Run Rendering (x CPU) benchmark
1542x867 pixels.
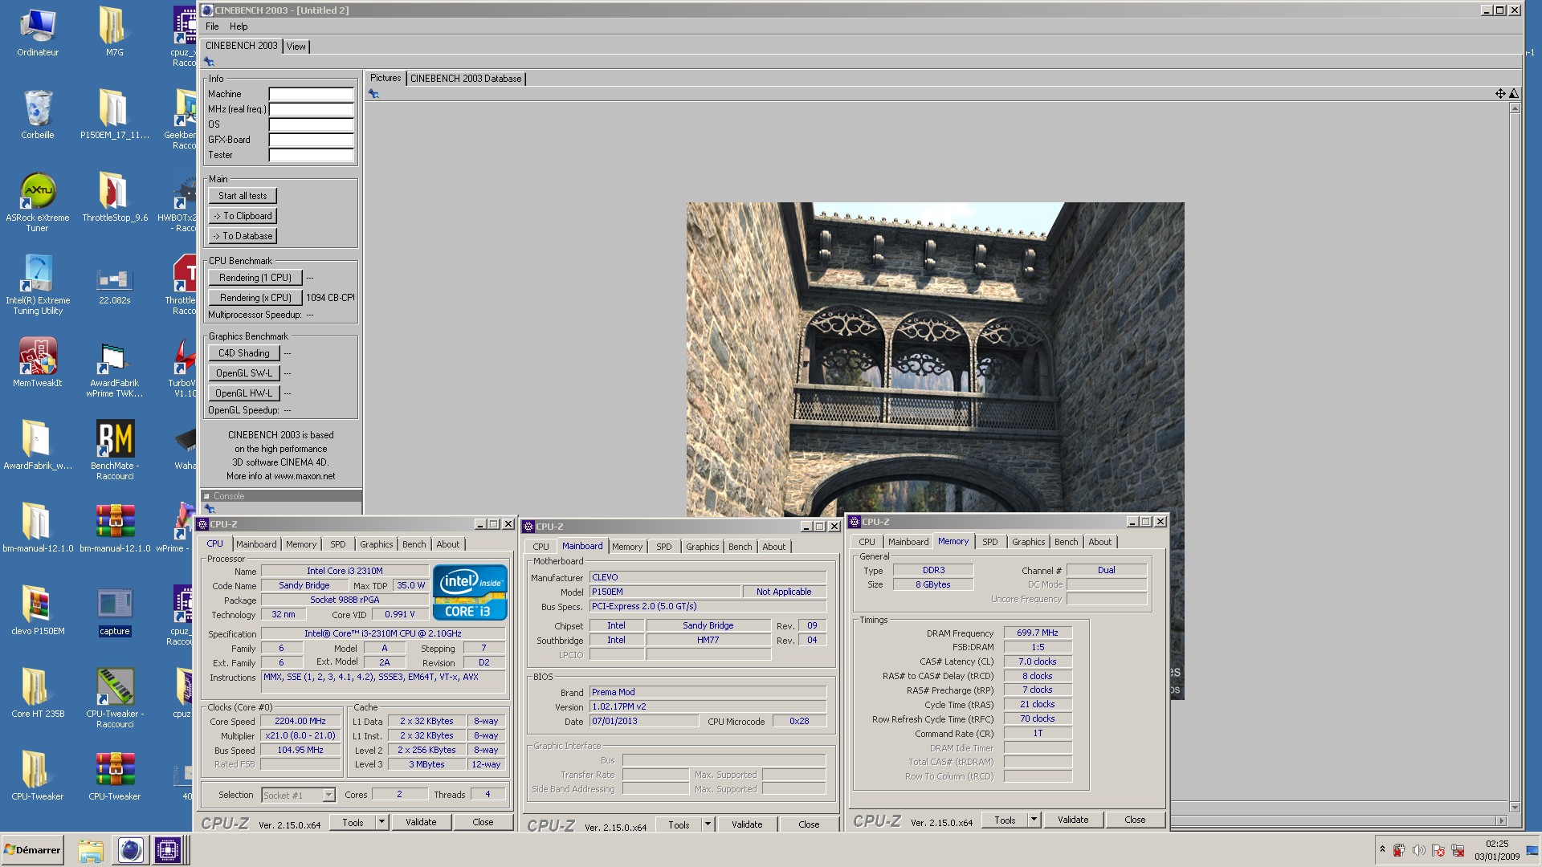click(x=255, y=298)
